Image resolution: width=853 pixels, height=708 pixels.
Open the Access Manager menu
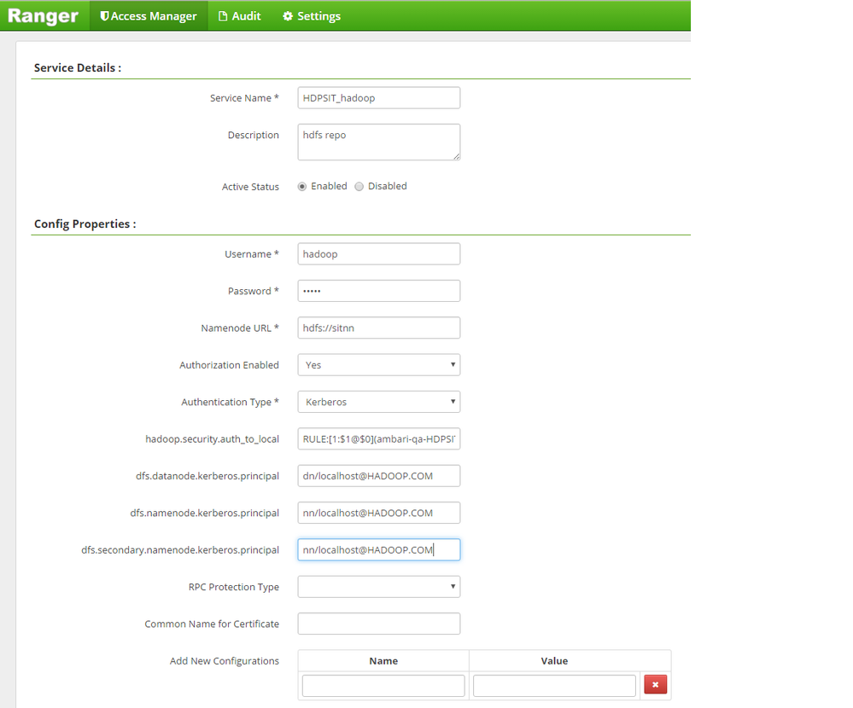click(x=149, y=15)
